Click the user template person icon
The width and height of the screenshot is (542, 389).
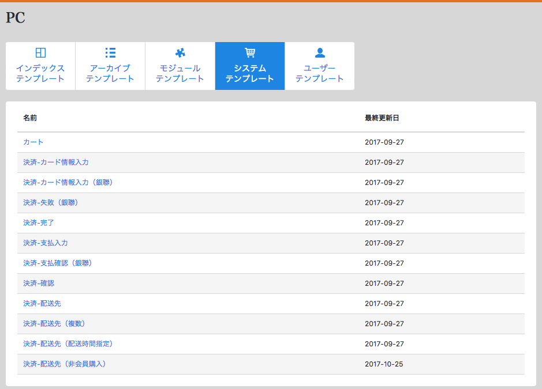coord(320,53)
